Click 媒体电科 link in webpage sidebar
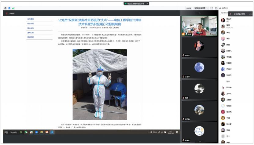254x145 pixels. tap(31, 28)
